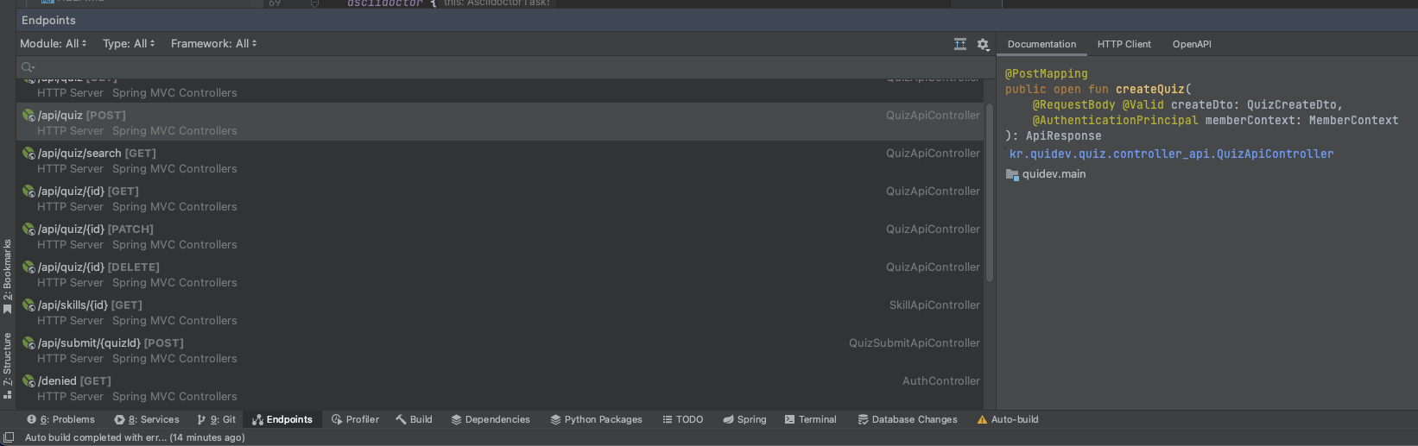Open the Profiler tool window
This screenshot has width=1418, height=446.
[x=355, y=420]
